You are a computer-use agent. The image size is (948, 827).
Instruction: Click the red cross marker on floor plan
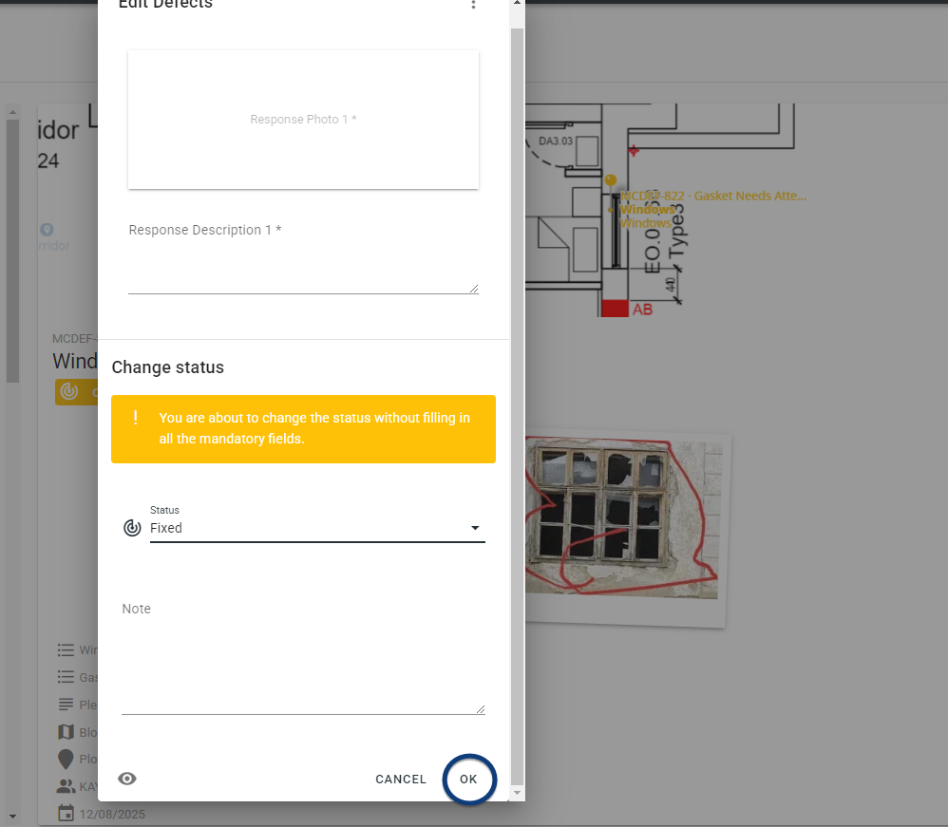[633, 150]
